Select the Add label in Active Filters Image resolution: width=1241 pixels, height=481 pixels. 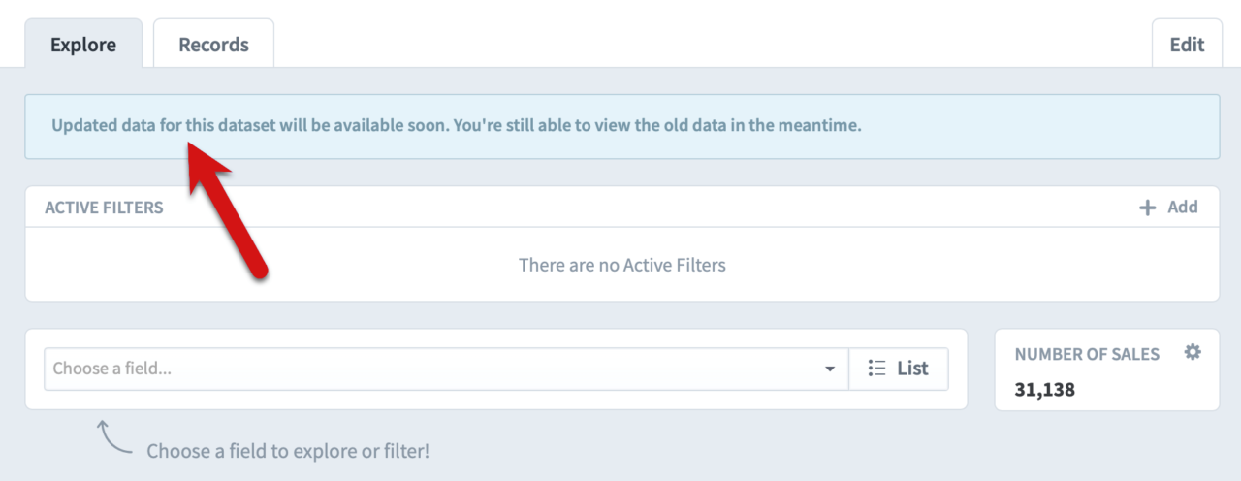tap(1182, 207)
